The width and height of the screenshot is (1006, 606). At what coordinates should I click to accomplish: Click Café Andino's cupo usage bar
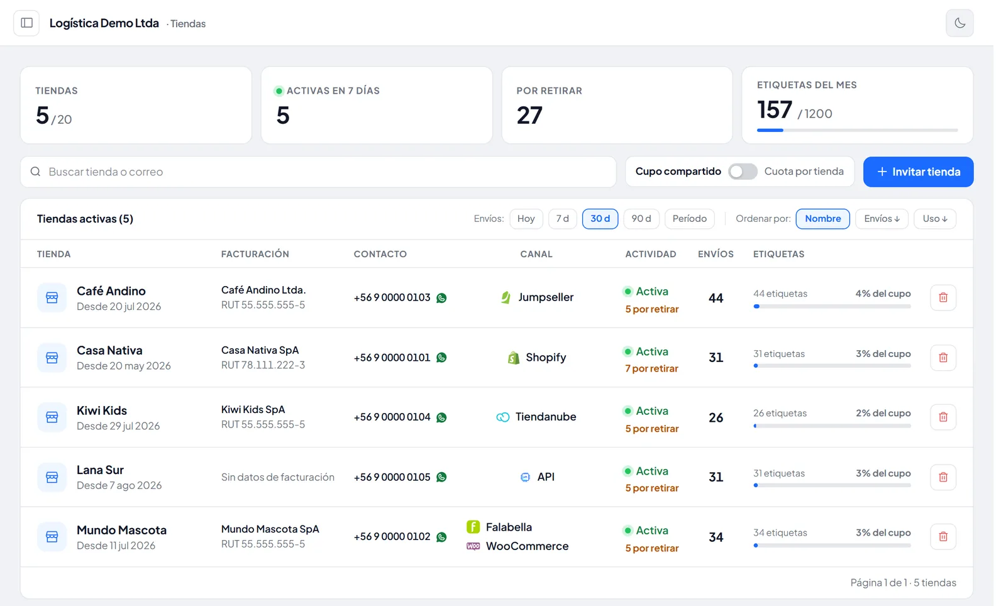832,307
